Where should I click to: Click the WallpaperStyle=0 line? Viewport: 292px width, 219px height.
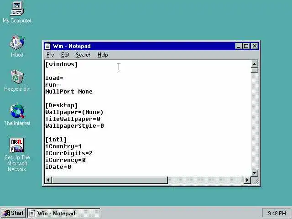coord(74,126)
